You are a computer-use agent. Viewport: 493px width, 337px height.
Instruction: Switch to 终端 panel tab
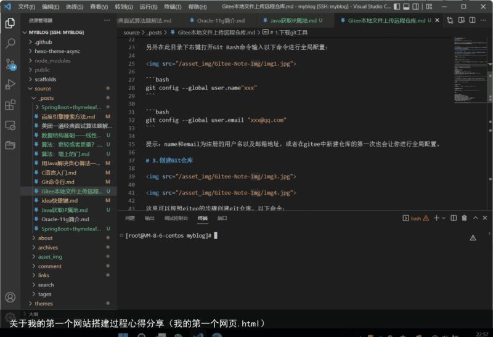203,218
